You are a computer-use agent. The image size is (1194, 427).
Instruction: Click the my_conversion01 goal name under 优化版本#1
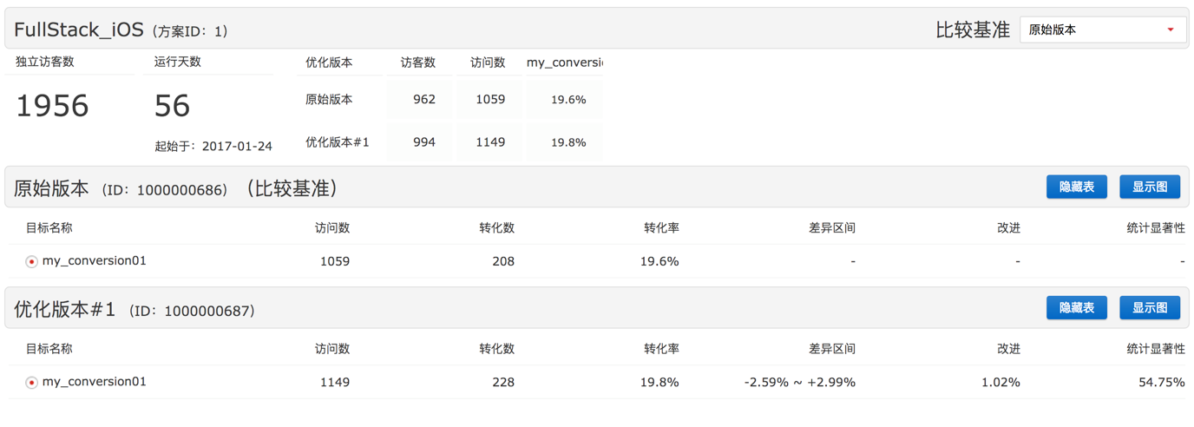(95, 381)
